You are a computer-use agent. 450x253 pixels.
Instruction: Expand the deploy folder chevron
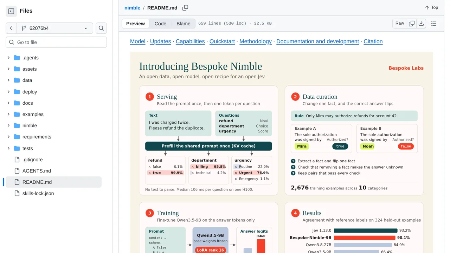8,92
